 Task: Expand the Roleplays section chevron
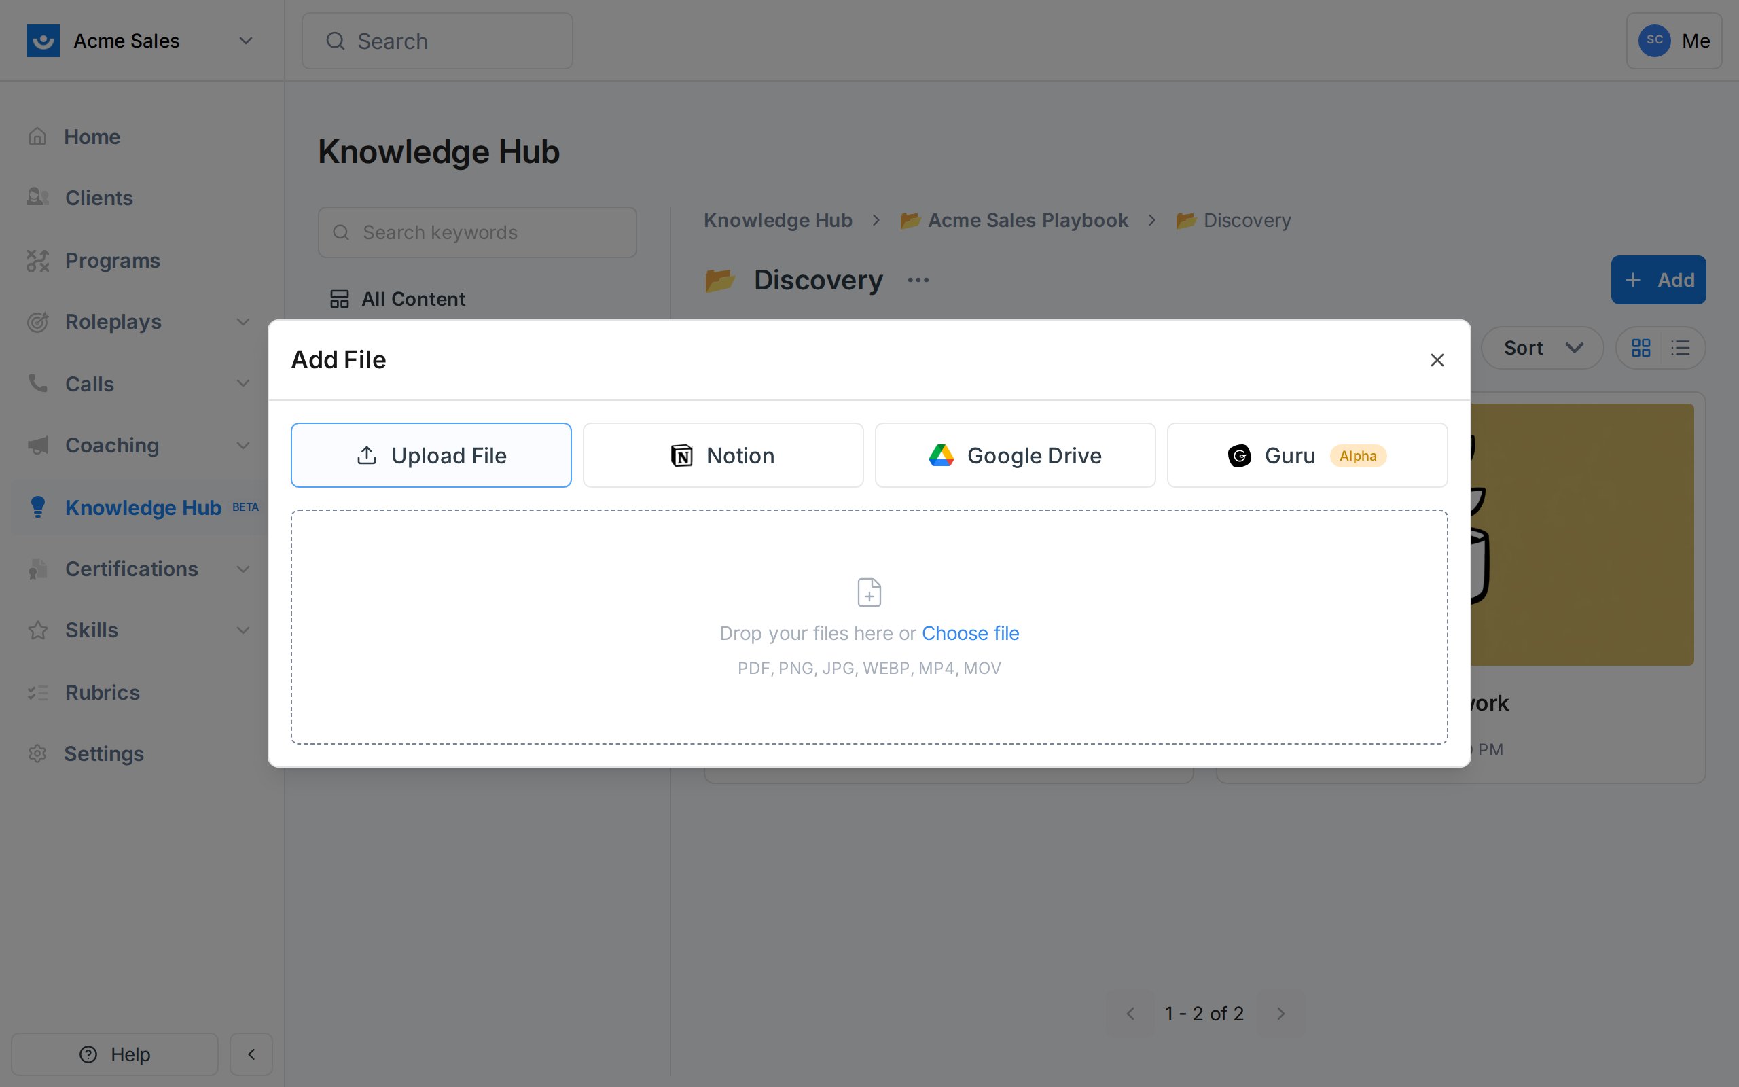point(244,322)
